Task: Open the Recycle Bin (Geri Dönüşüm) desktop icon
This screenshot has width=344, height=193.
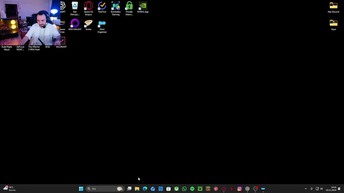Action: tap(75, 9)
